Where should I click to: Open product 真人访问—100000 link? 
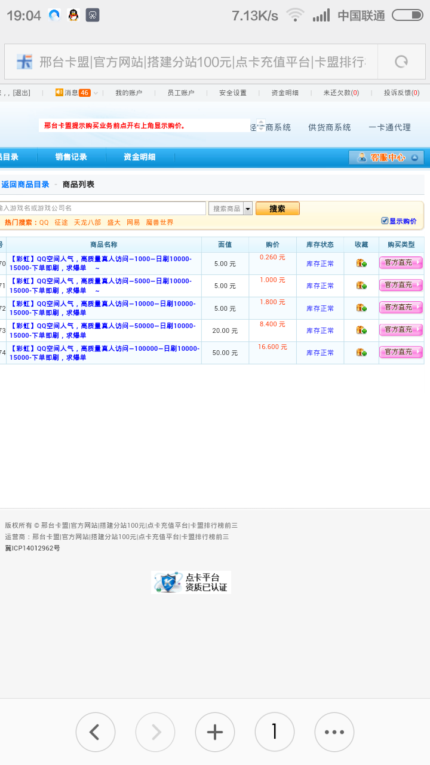[104, 353]
